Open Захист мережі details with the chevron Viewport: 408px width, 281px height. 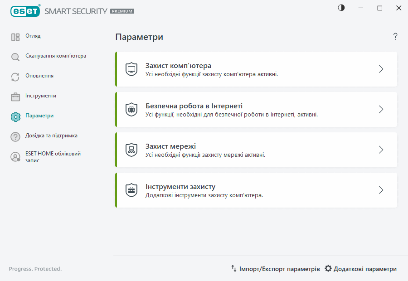381,150
